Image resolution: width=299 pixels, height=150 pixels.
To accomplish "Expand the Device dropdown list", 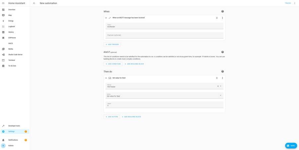I will (x=221, y=86).
